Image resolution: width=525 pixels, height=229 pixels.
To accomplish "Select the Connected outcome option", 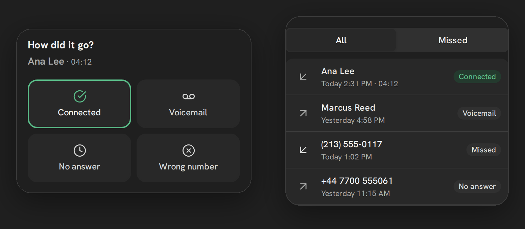I will [x=79, y=104].
